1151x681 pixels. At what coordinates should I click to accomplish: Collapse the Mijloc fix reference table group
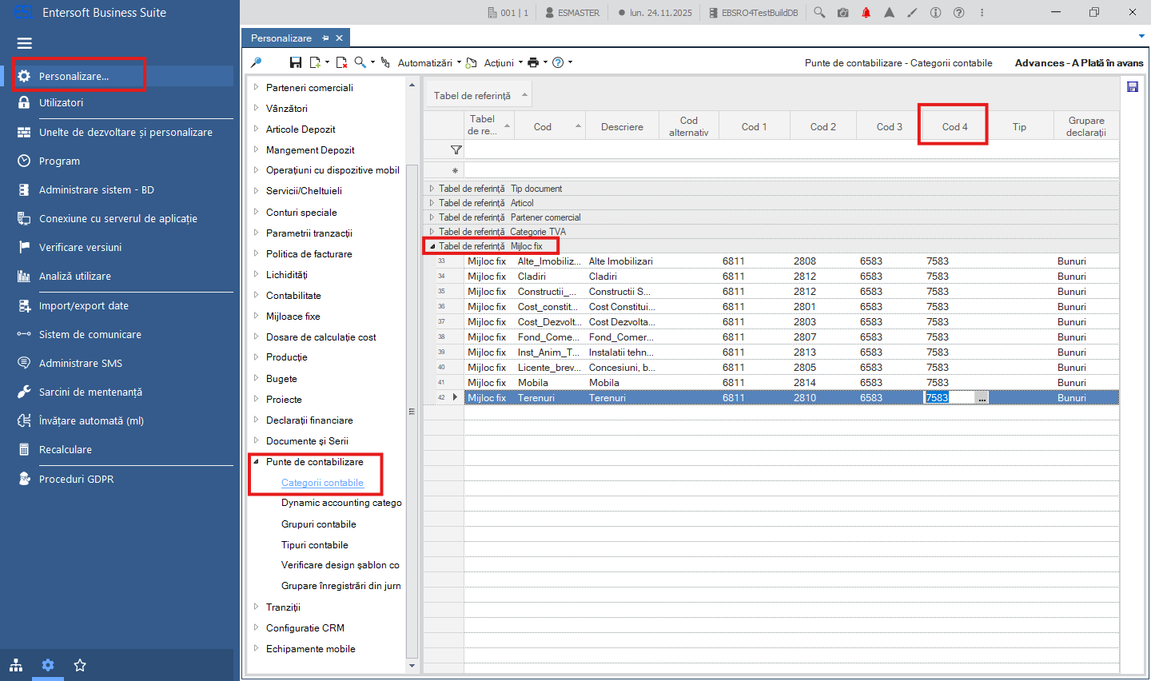[432, 246]
